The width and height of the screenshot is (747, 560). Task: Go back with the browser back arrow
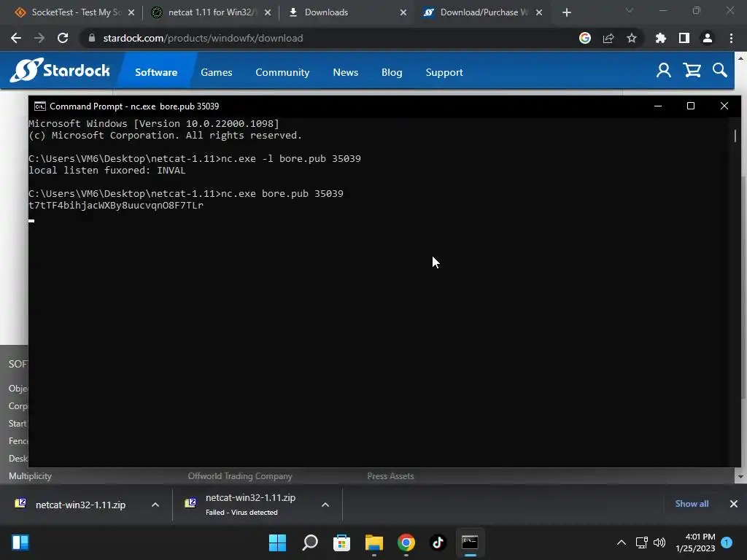[x=16, y=38]
